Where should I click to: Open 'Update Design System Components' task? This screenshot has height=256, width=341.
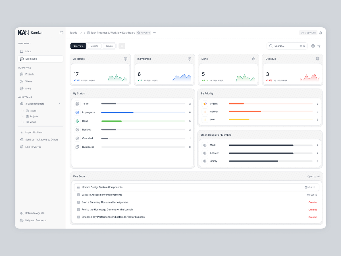click(196, 187)
